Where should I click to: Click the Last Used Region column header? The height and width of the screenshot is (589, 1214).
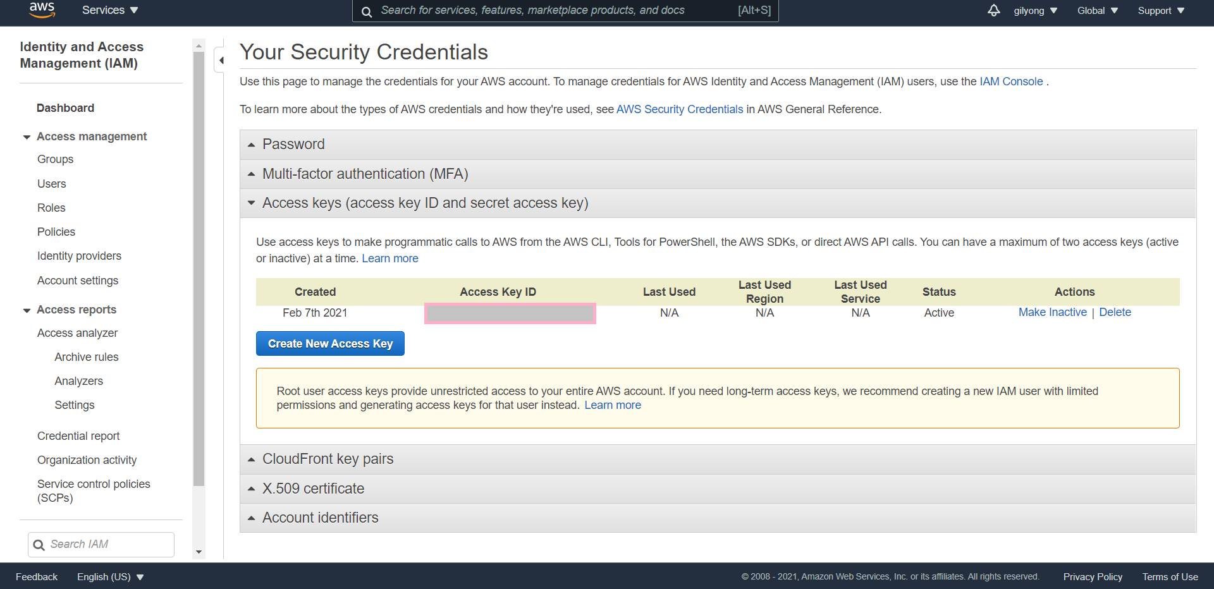[764, 292]
